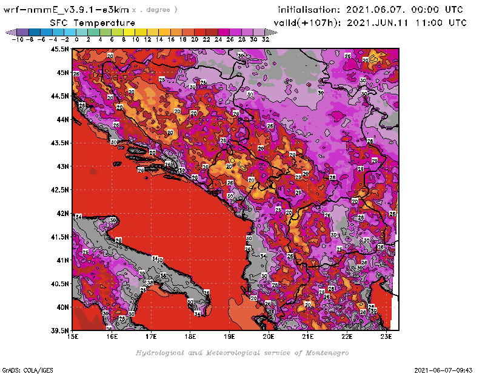Image resolution: width=485 pixels, height=374 pixels.
Task: Click the red legend swatch between 20 and 22
Action: click(x=200, y=32)
